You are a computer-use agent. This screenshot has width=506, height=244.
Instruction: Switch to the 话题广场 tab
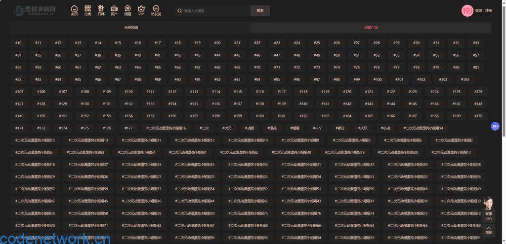[371, 28]
